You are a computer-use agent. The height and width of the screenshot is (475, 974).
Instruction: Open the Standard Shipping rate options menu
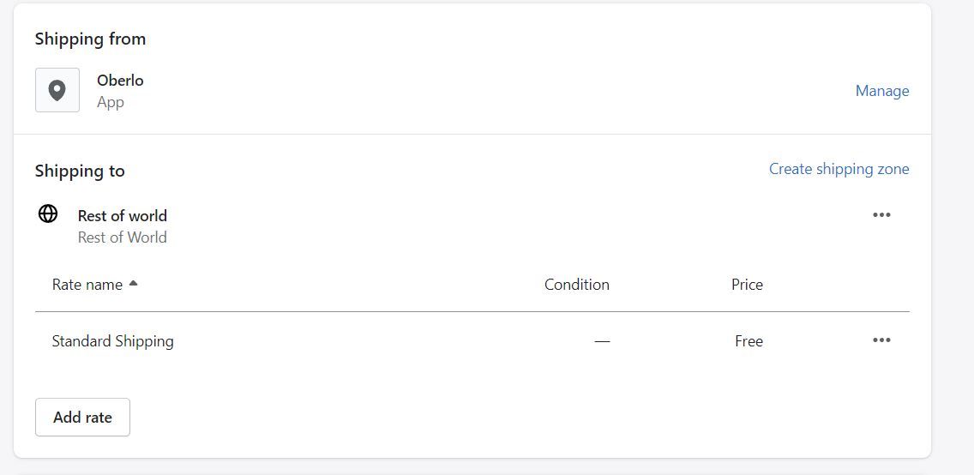coord(881,340)
